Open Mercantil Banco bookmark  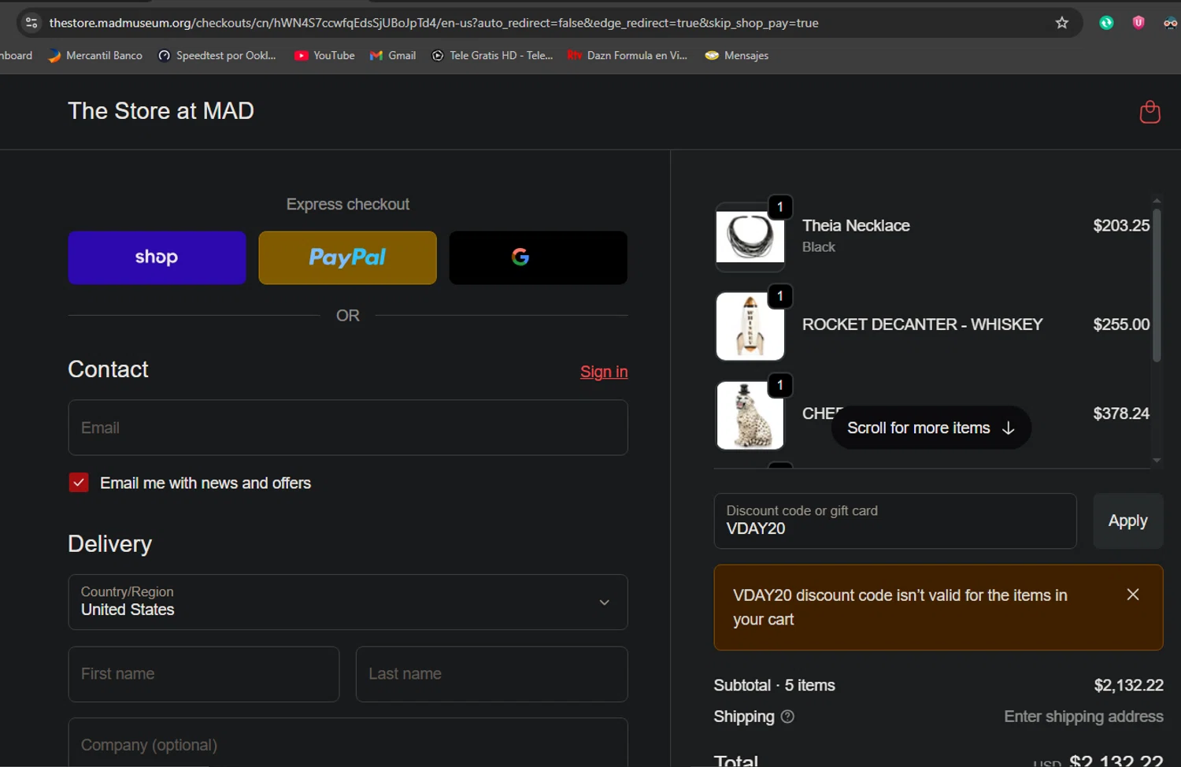pyautogui.click(x=95, y=55)
